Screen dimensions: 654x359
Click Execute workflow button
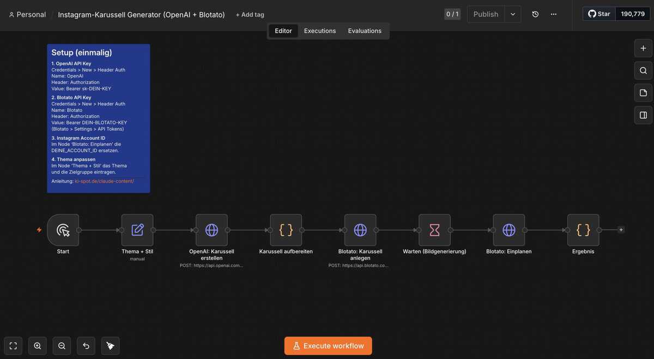328,346
